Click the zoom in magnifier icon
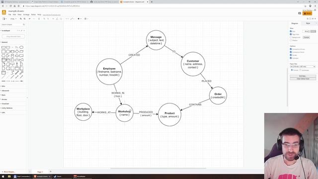318x179 pixels. (21, 19)
